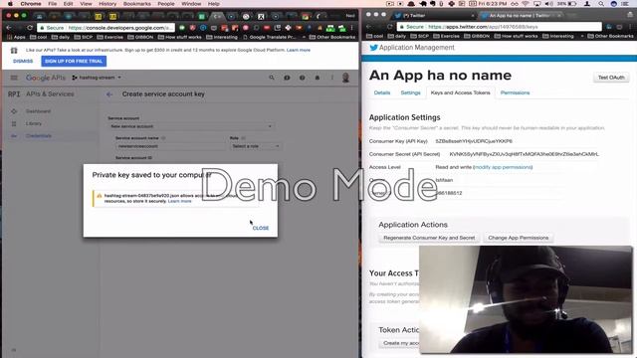637x358 pixels.
Task: Switch to the Twitter tab in right window
Action: coord(434,16)
